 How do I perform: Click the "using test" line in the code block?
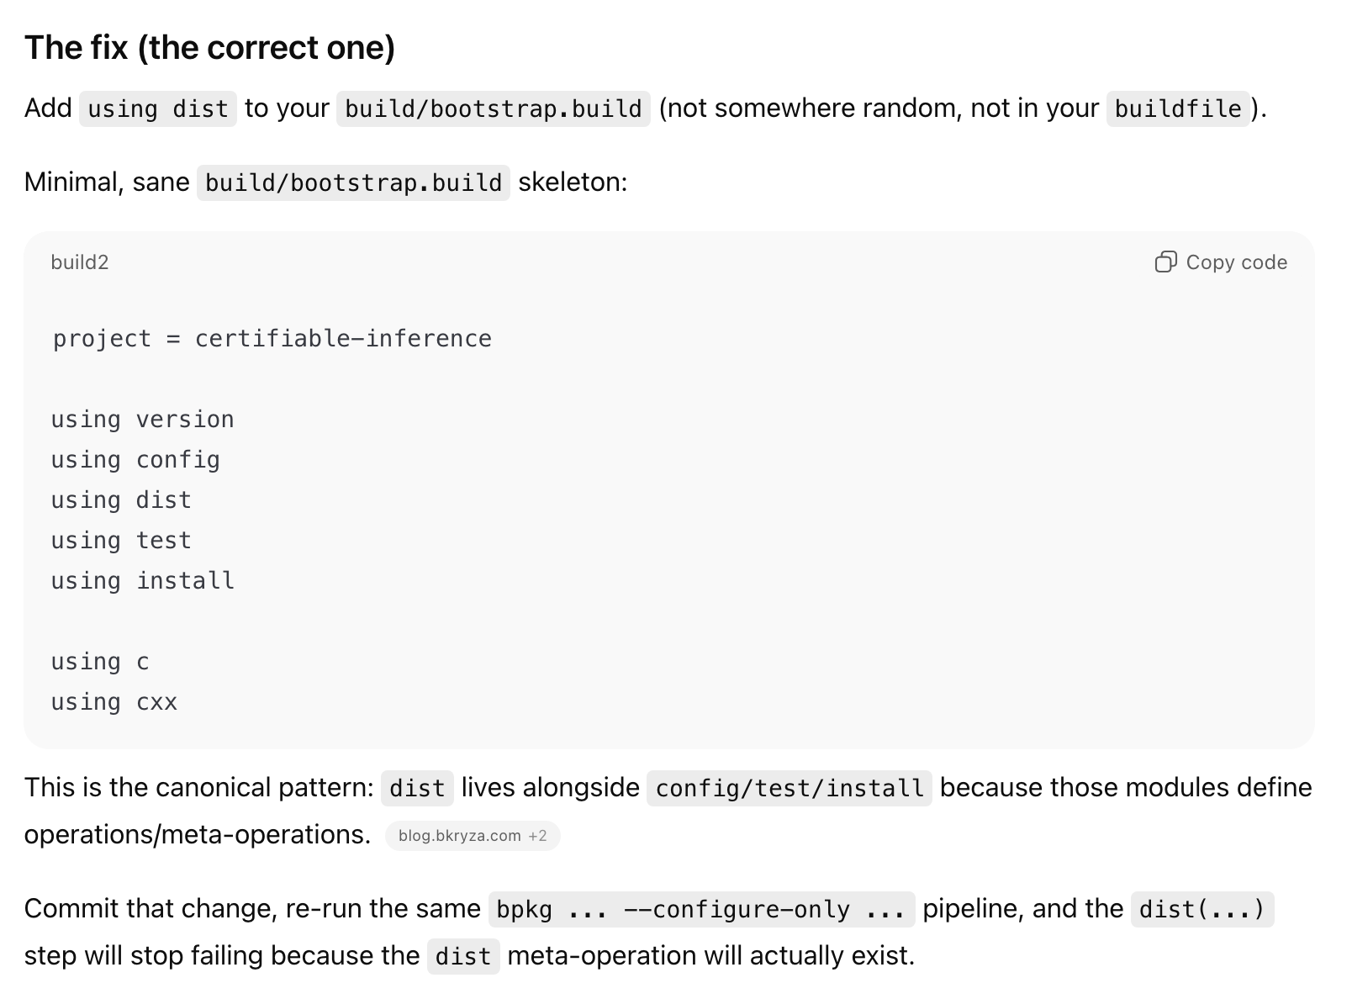121,541
